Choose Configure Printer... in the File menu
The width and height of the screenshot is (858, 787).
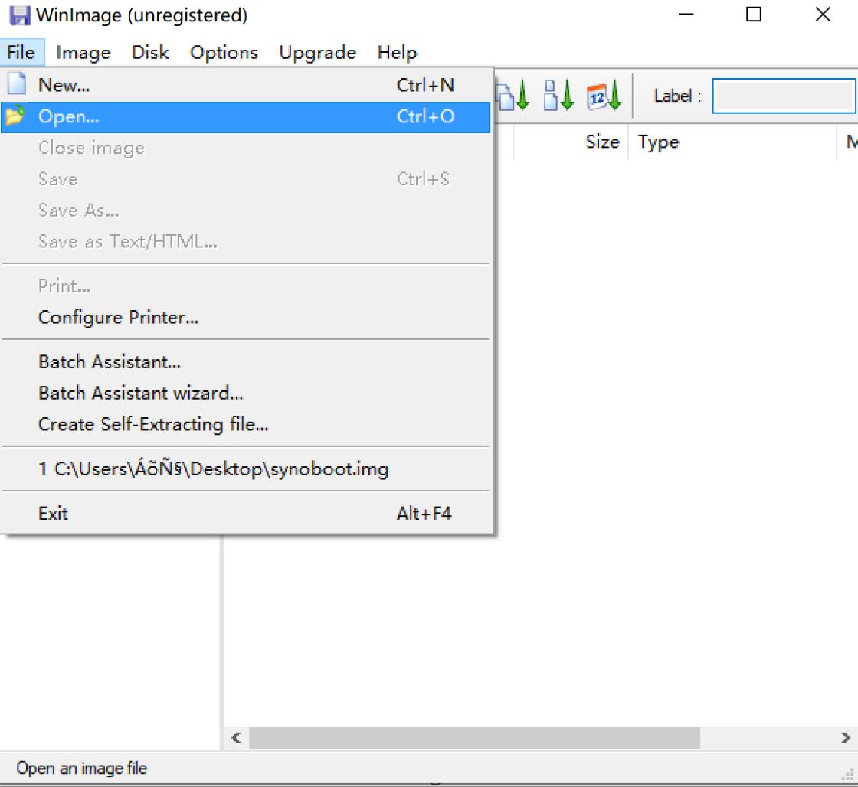[x=246, y=318]
